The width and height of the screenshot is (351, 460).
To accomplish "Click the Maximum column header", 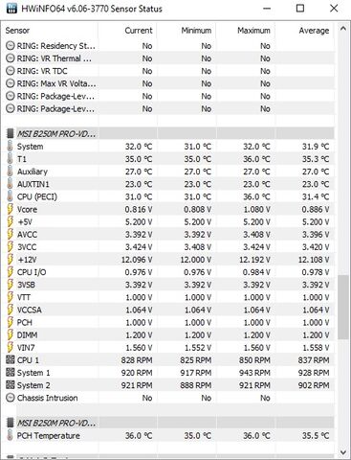I will point(253,31).
